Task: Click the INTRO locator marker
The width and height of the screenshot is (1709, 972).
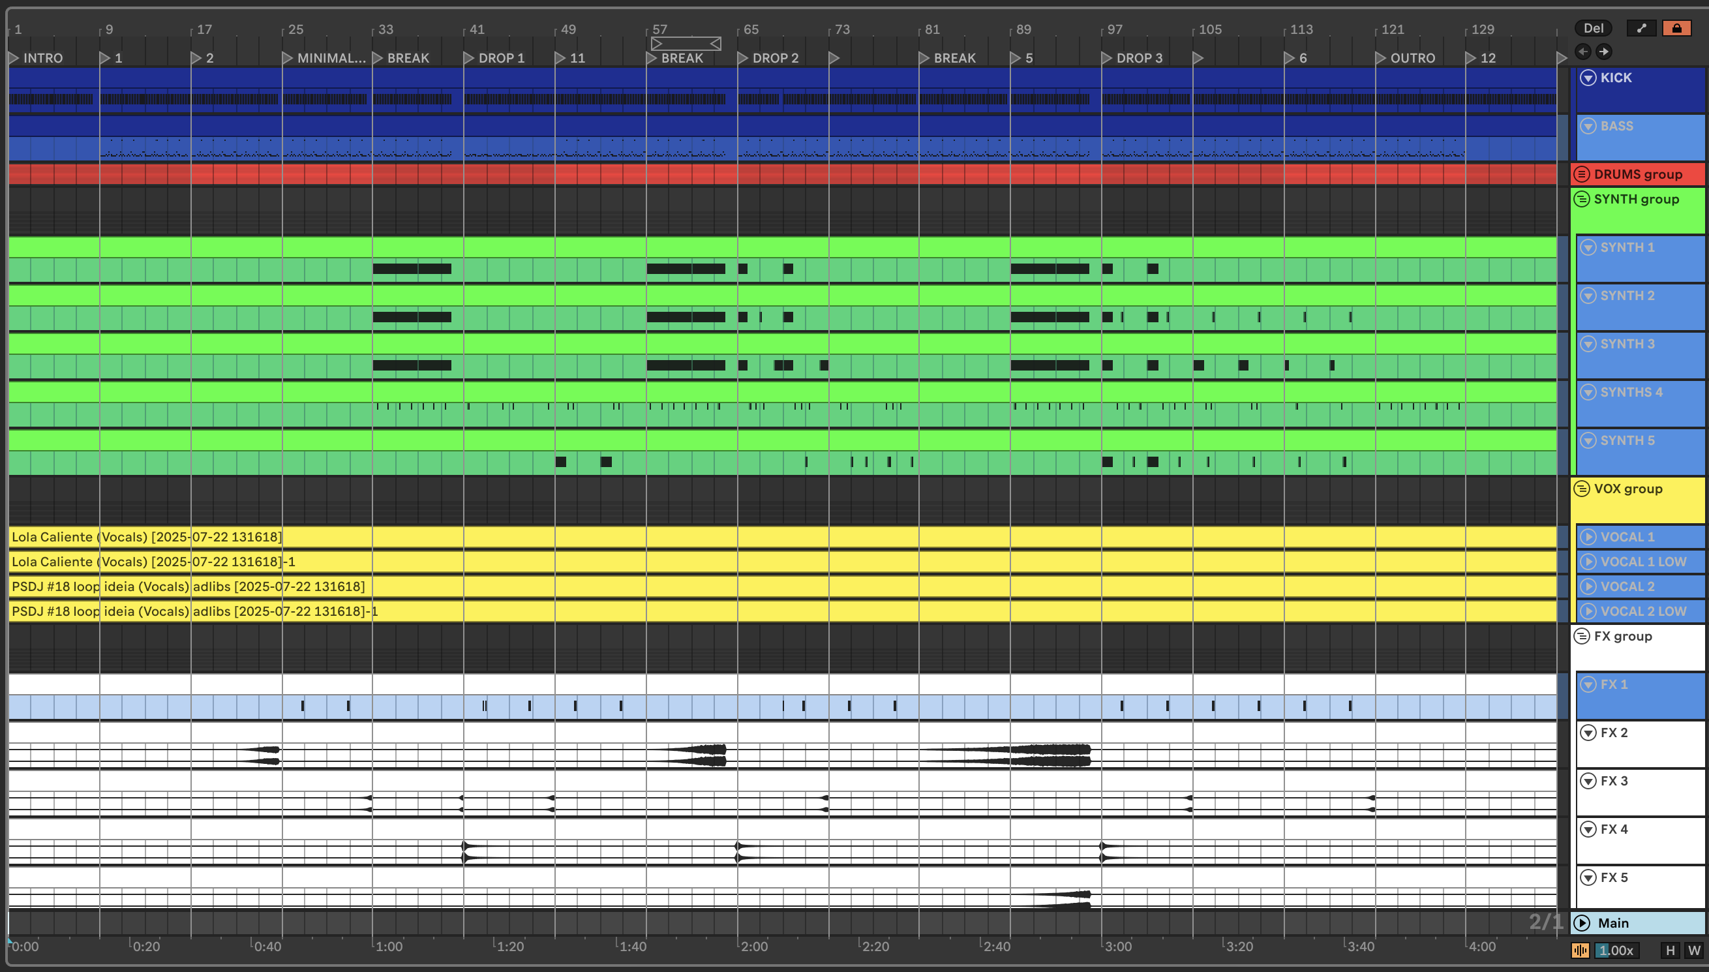Action: click(36, 58)
